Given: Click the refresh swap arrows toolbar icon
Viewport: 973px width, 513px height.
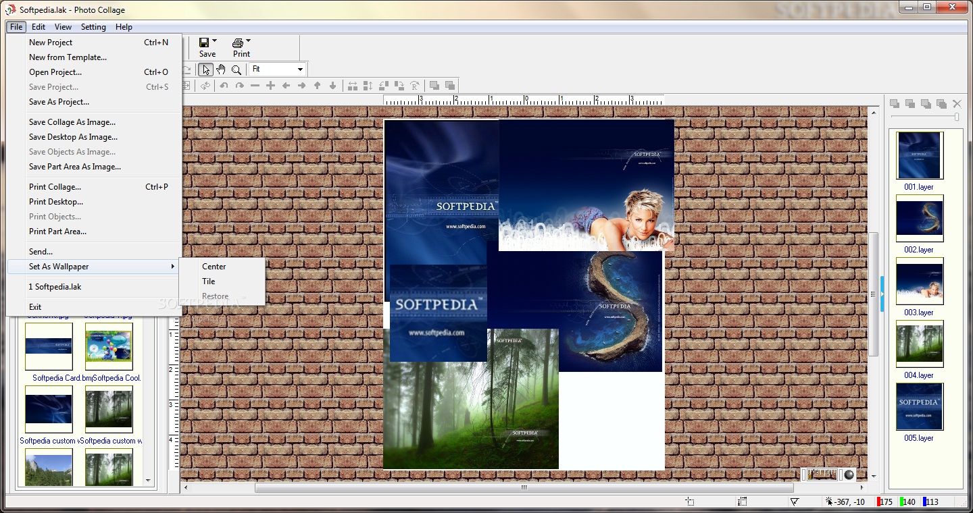Looking at the screenshot, I should pyautogui.click(x=205, y=86).
